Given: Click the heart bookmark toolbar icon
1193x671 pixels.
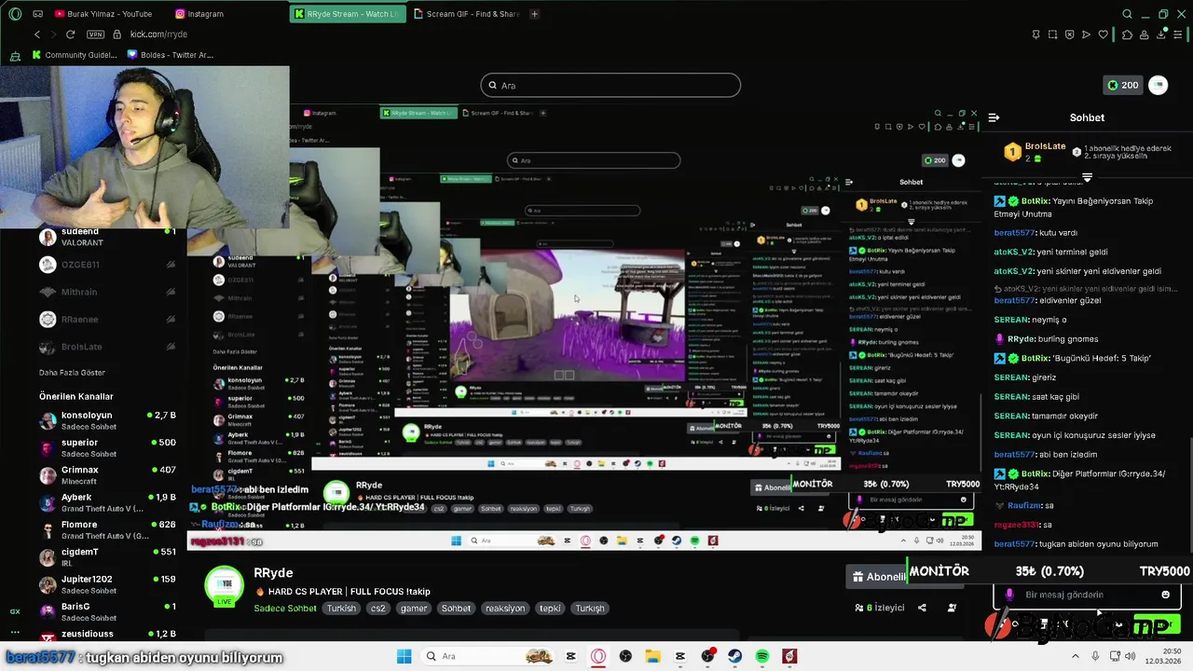Looking at the screenshot, I should tap(1103, 34).
